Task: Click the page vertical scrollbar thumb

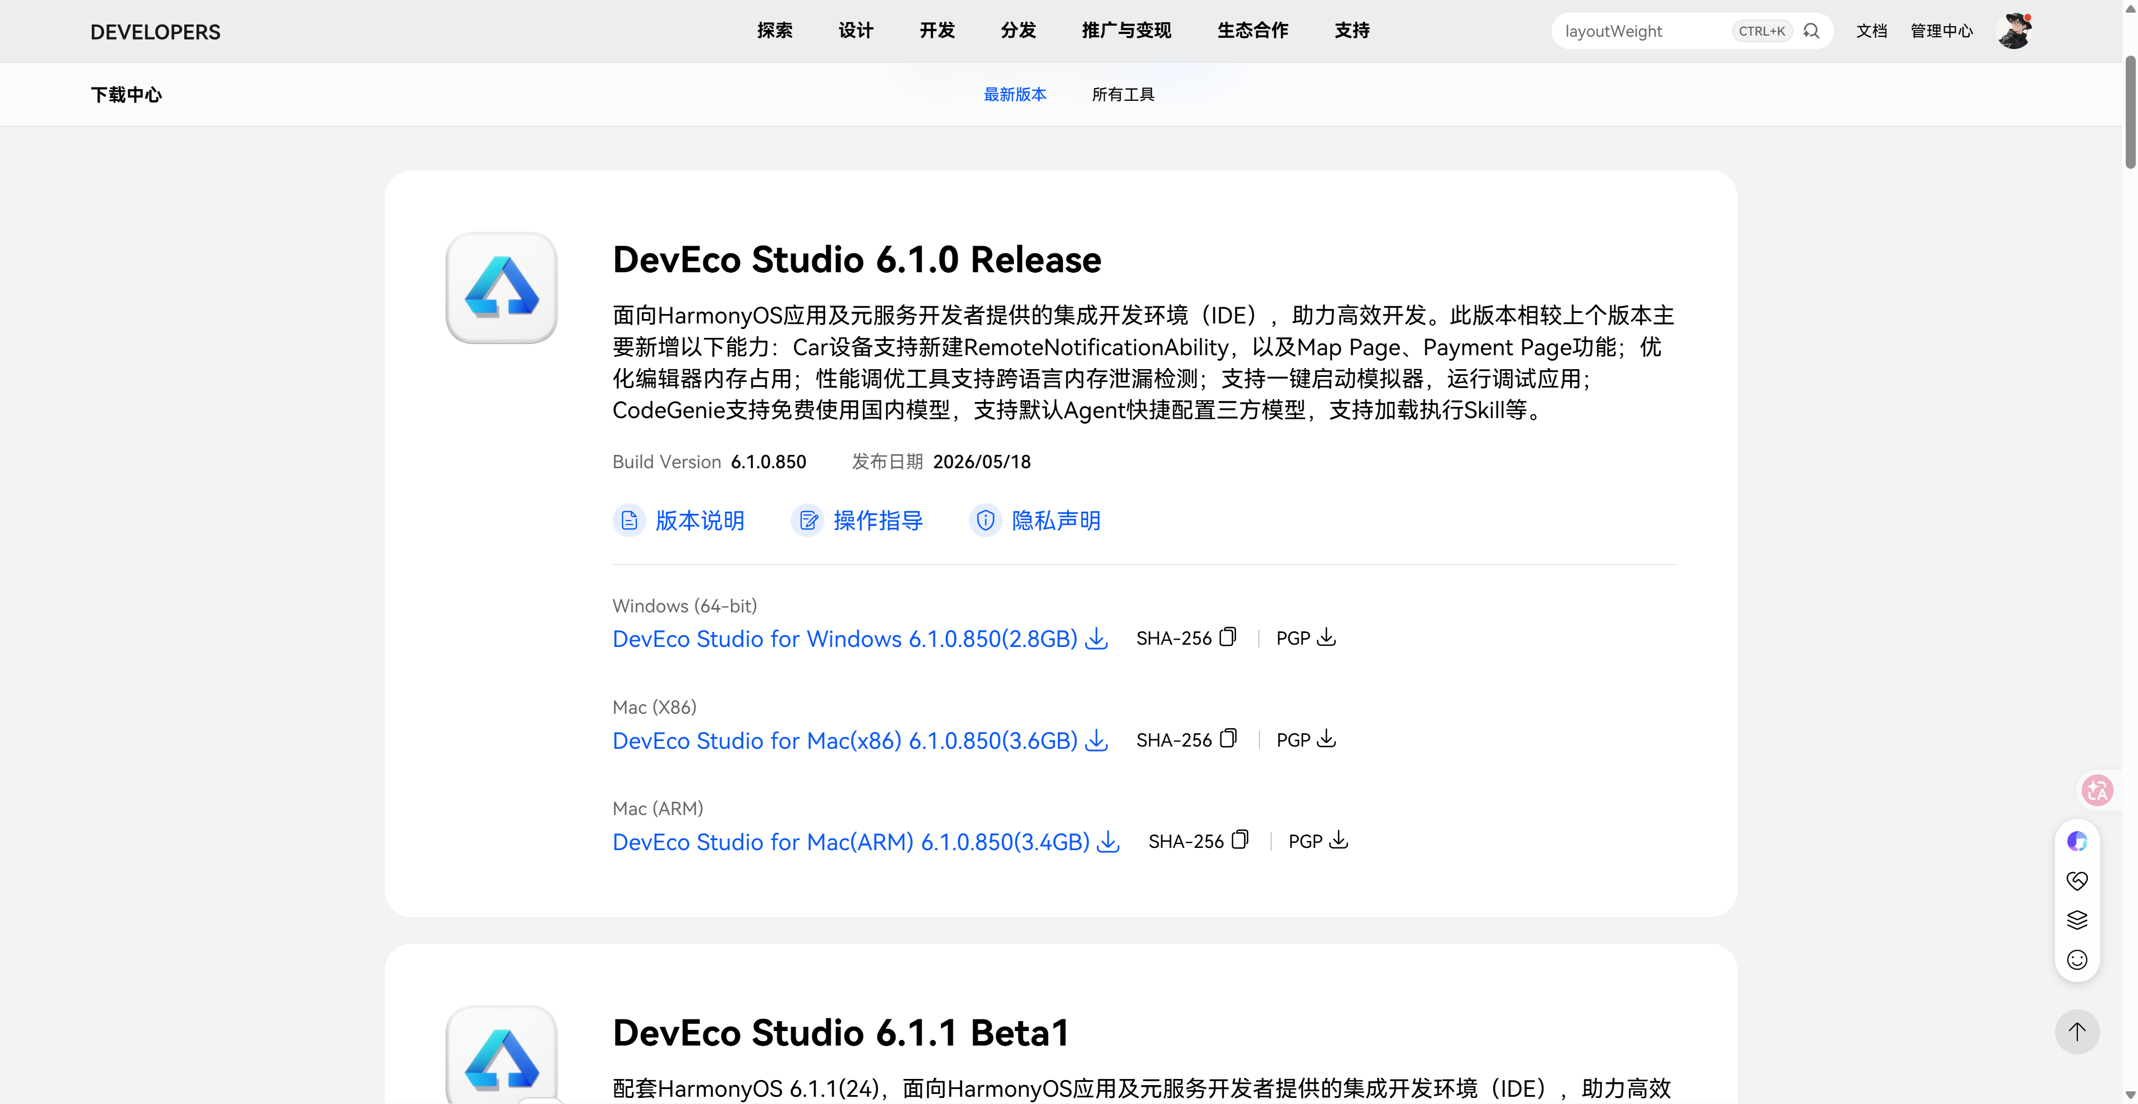Action: (2130, 112)
